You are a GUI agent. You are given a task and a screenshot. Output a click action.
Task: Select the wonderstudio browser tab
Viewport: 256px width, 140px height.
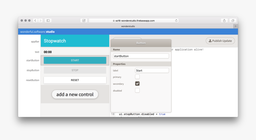[128, 26]
